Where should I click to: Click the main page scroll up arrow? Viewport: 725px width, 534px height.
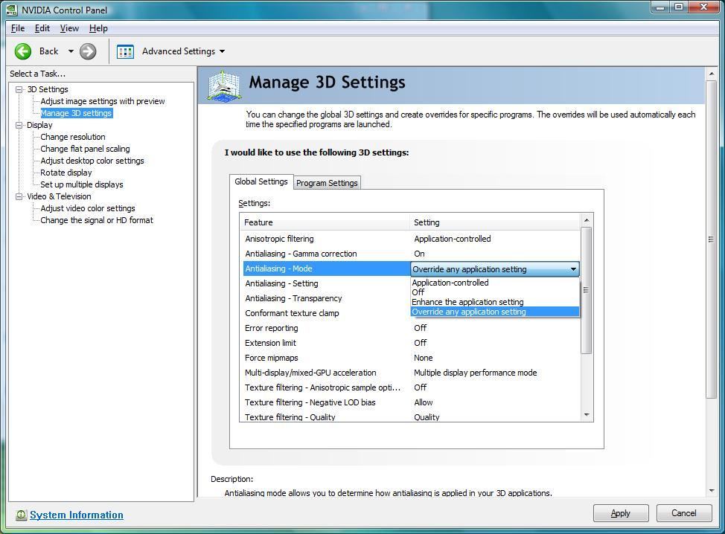click(x=711, y=74)
